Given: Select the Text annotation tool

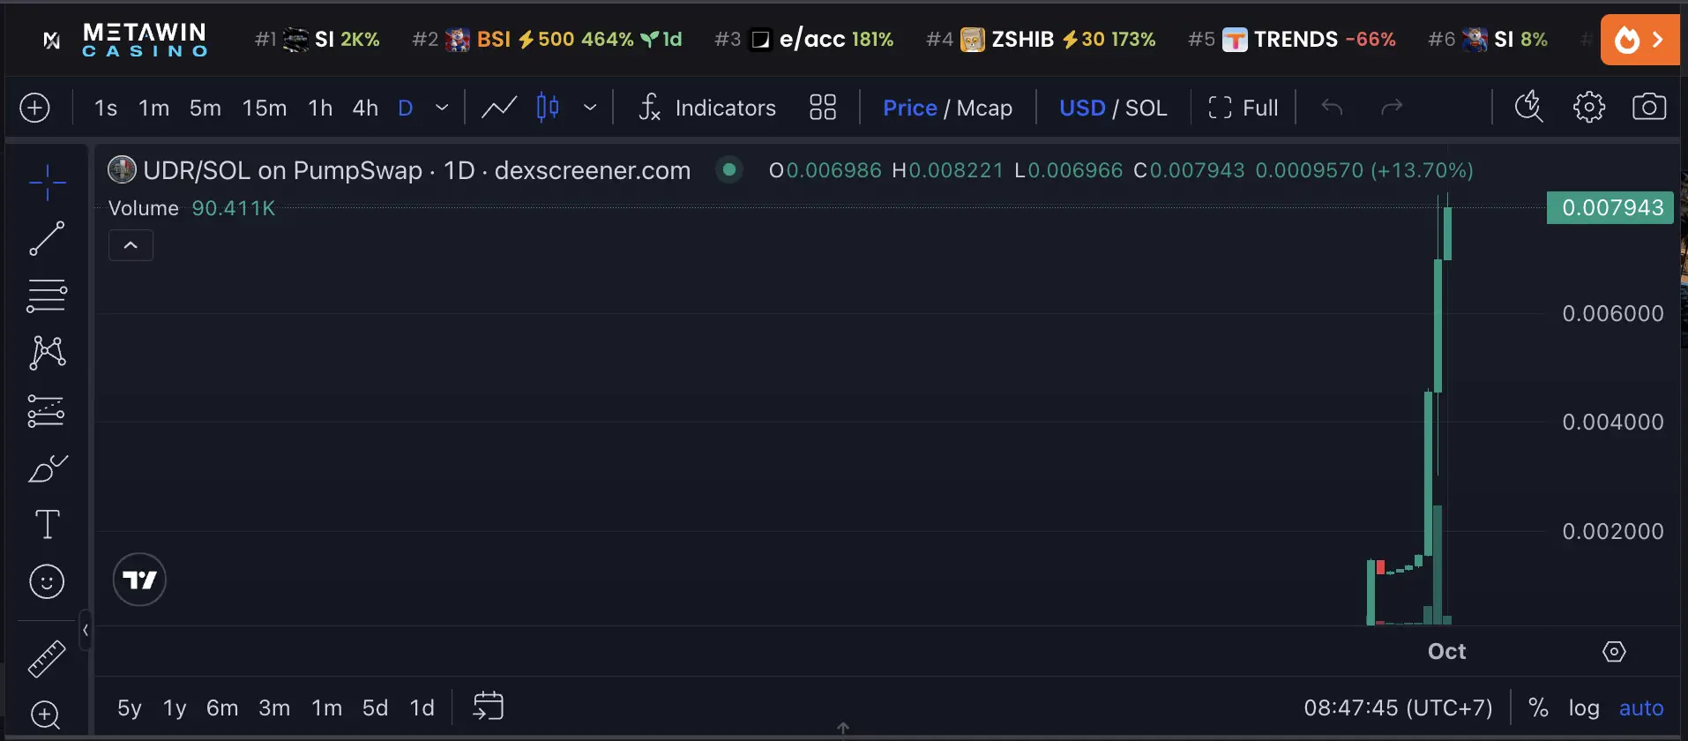Looking at the screenshot, I should coord(48,525).
